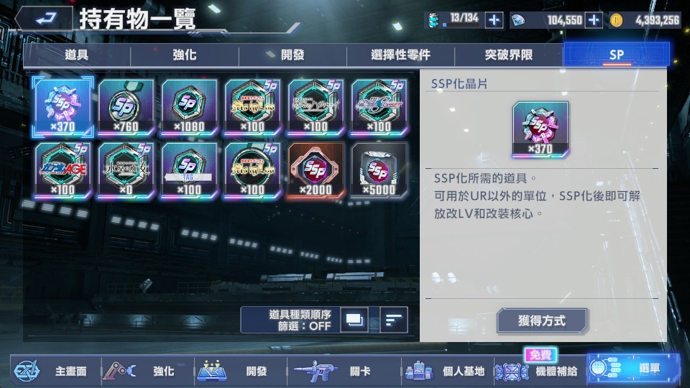
Task: Select the SP medal item x760
Action: pyautogui.click(x=126, y=107)
